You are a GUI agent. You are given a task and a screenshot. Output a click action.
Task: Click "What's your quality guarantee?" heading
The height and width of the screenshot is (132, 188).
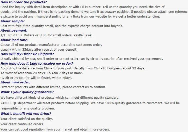27,92
